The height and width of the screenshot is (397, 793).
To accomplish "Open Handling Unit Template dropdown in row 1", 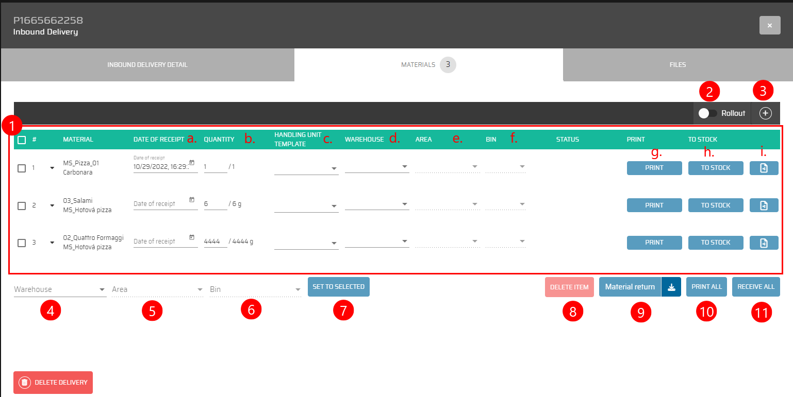I will [306, 168].
